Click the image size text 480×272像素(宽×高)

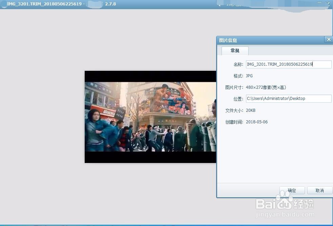tap(266, 87)
